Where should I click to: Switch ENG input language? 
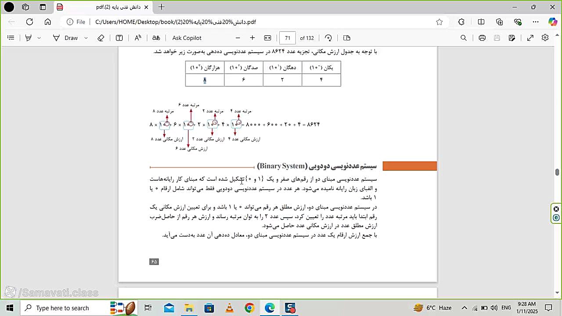coord(506,308)
